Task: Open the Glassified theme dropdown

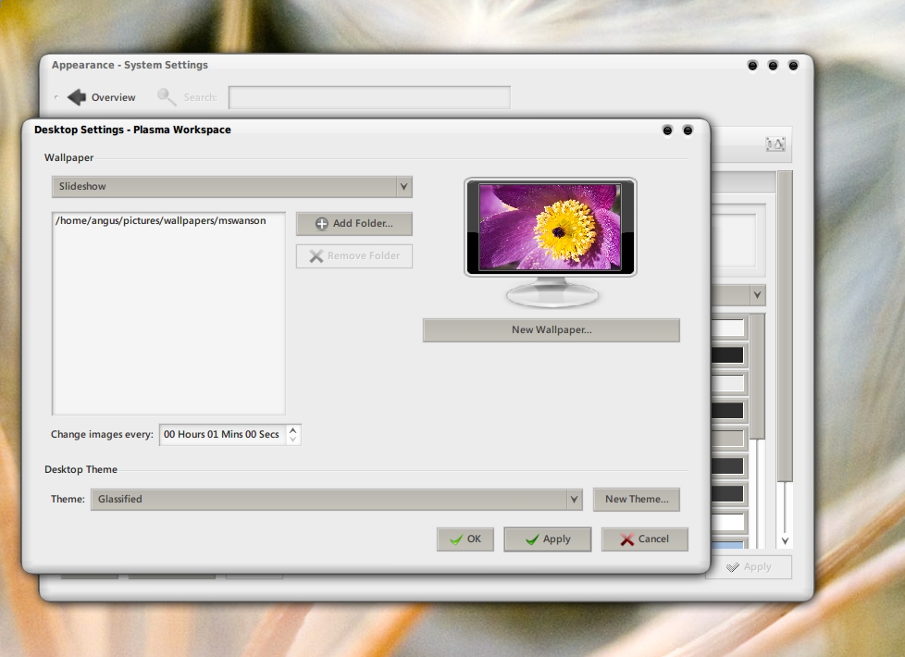Action: pos(337,499)
